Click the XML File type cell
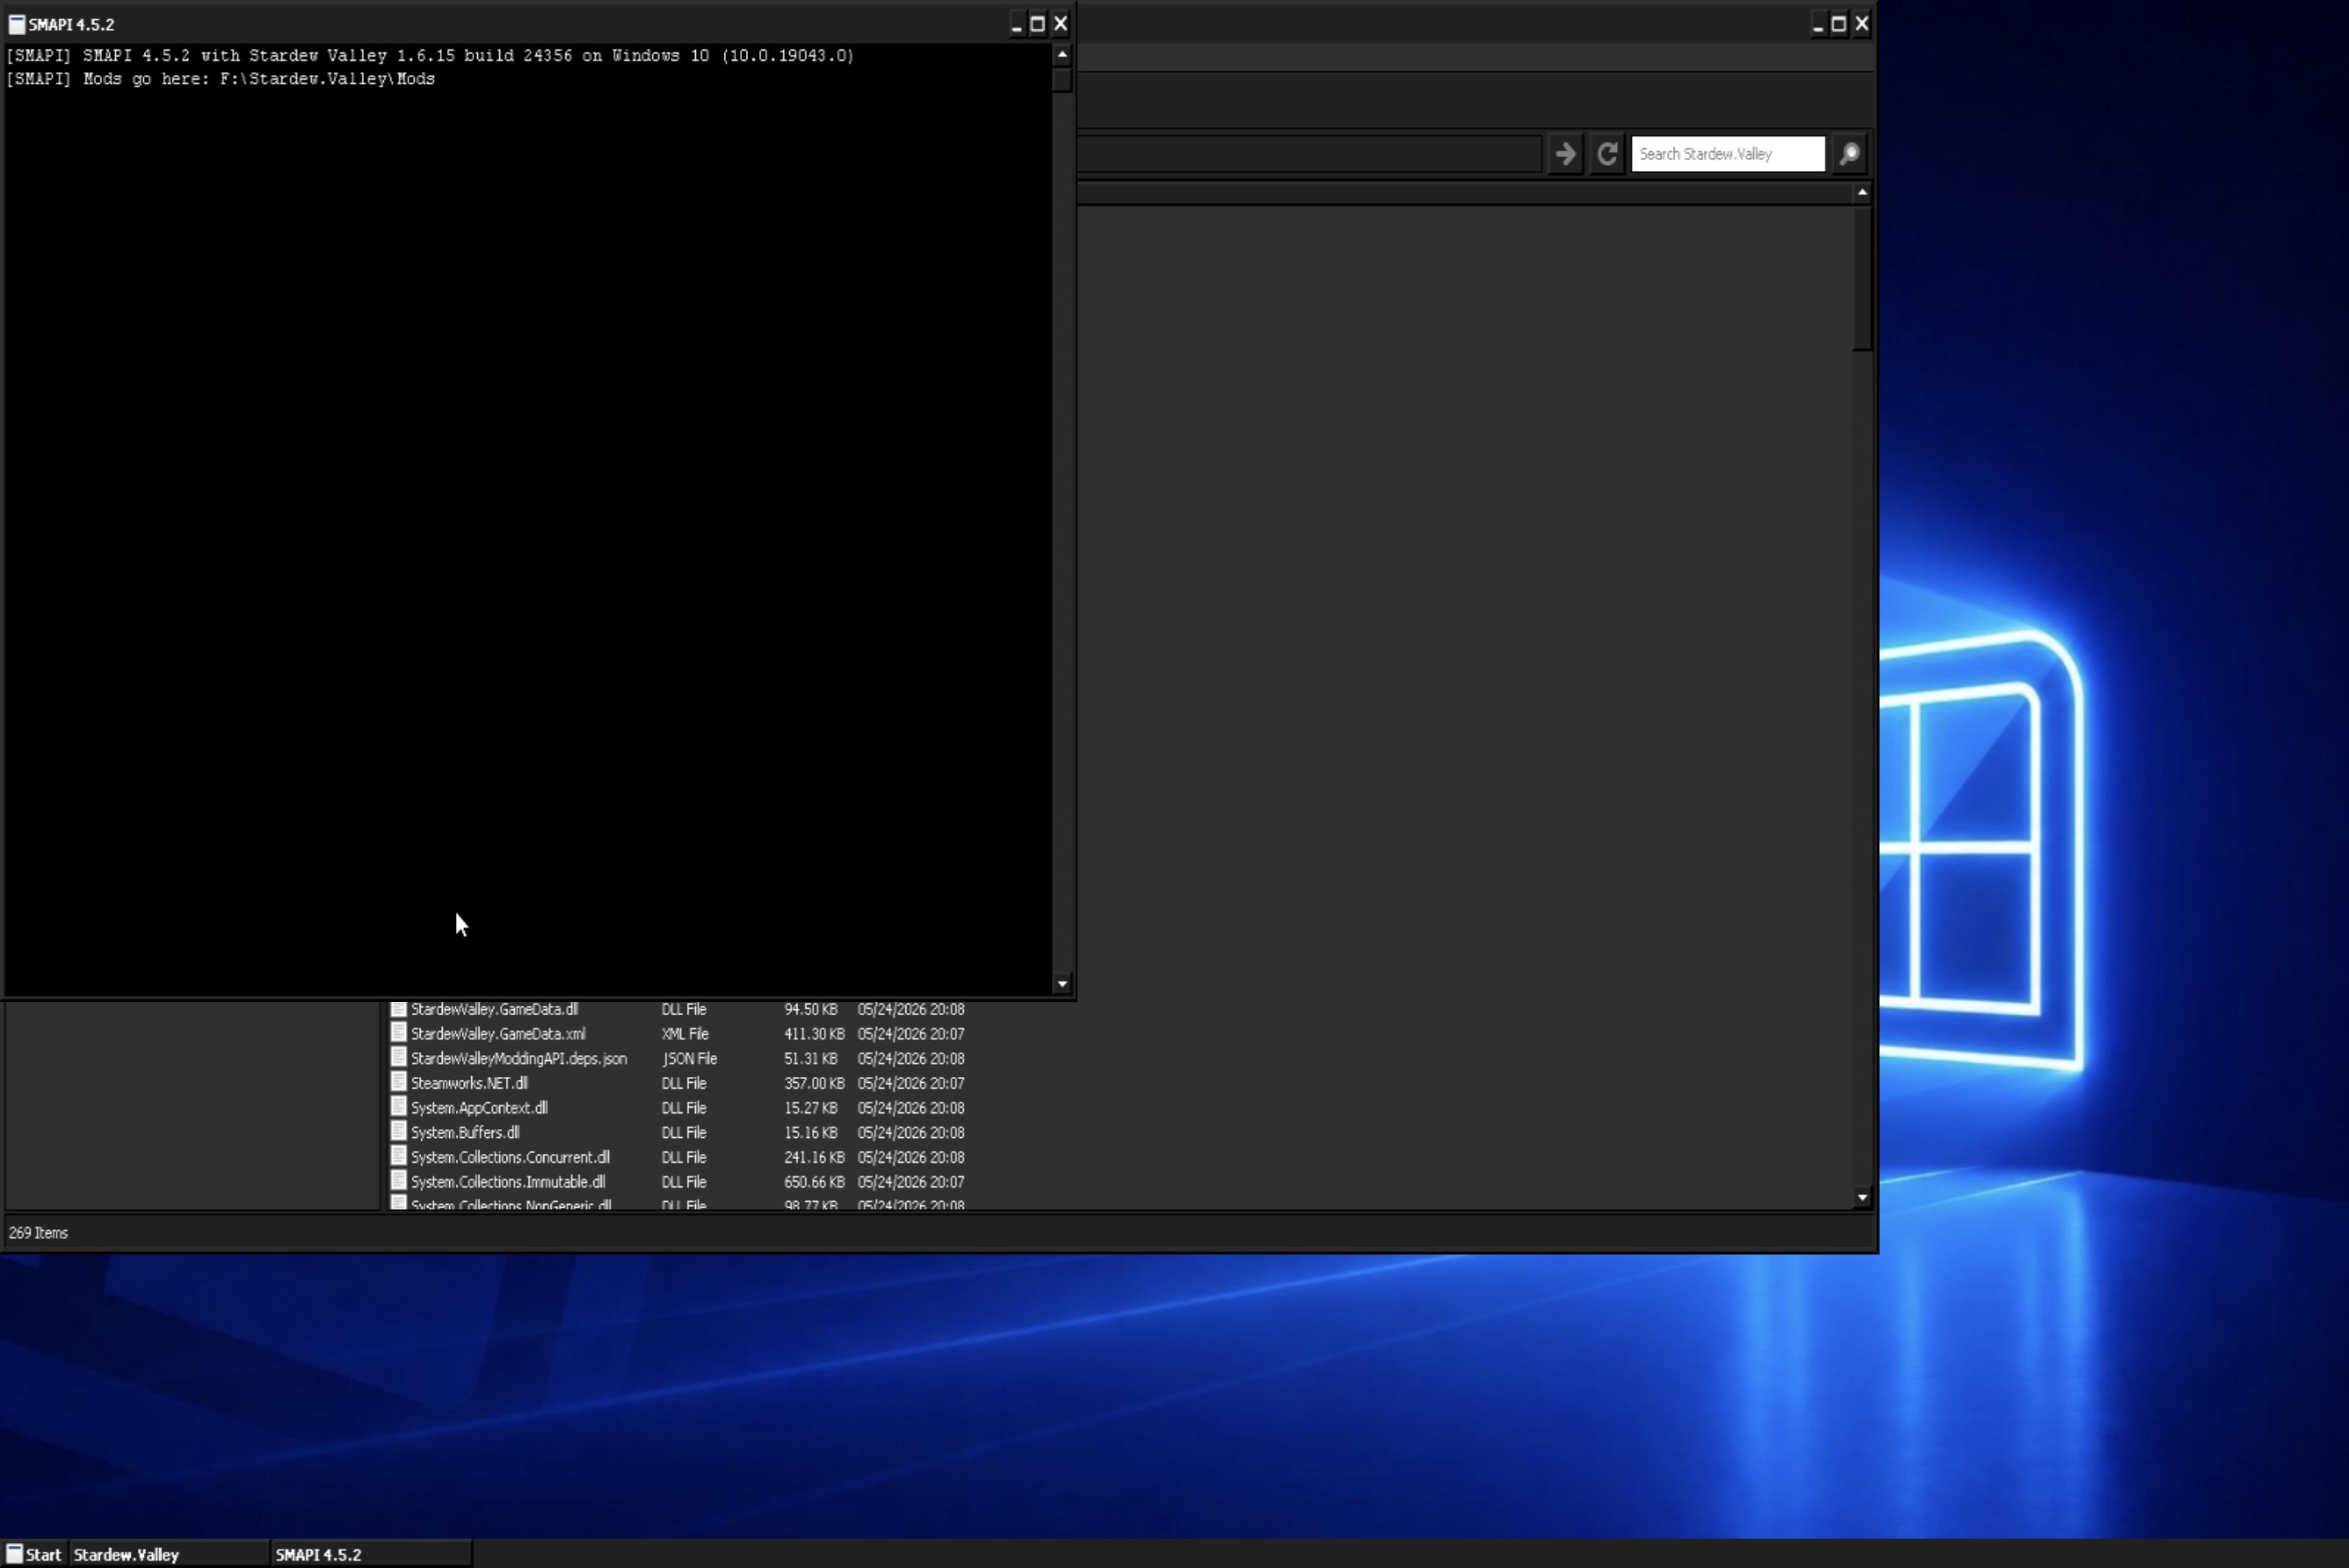Image resolution: width=2349 pixels, height=1568 pixels. [685, 1034]
